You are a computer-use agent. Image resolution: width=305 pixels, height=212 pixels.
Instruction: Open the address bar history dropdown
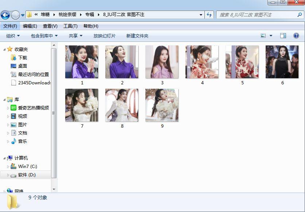click(201, 15)
